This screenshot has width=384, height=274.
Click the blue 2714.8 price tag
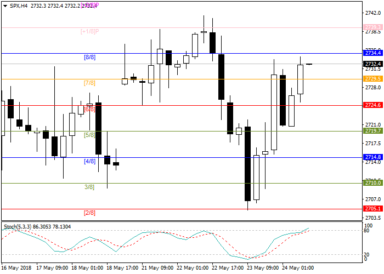(x=373, y=157)
